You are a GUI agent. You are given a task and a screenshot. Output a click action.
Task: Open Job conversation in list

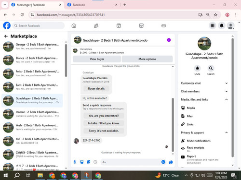coord(32,141)
